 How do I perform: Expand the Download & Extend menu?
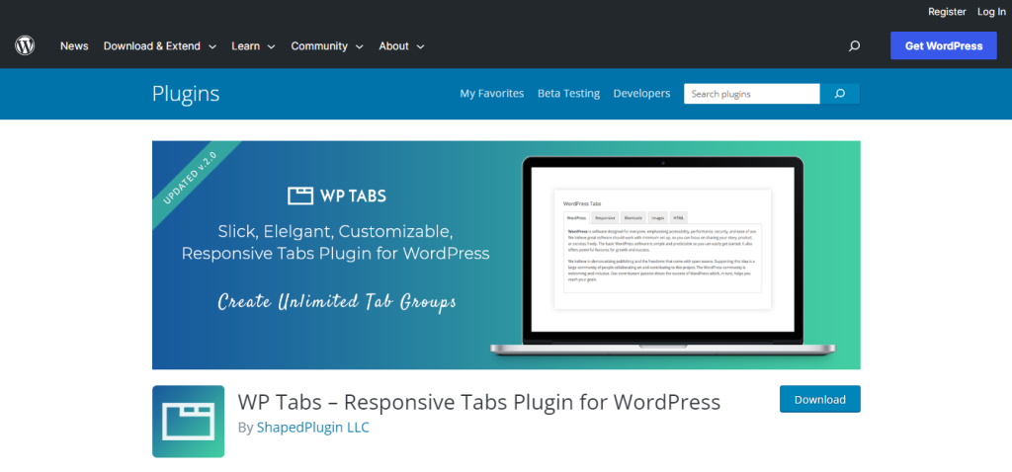pos(159,45)
